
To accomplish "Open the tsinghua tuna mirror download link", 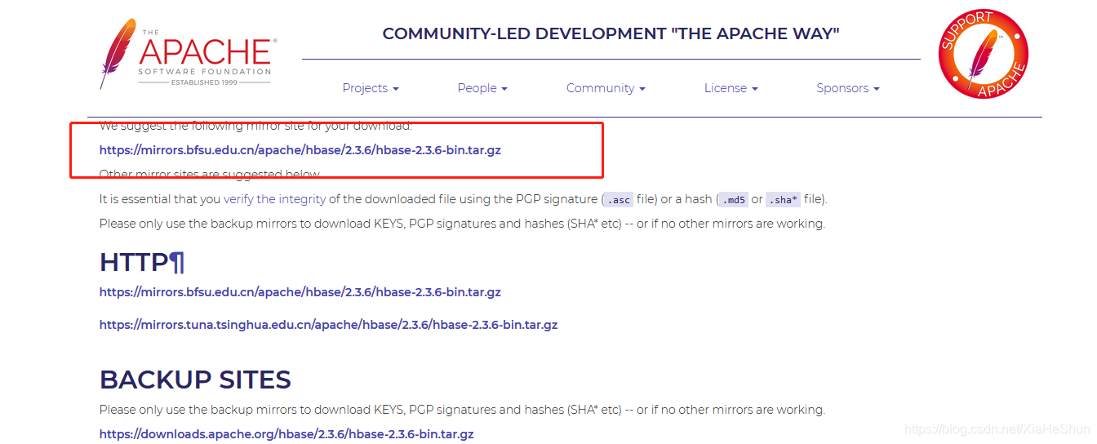I will (328, 325).
